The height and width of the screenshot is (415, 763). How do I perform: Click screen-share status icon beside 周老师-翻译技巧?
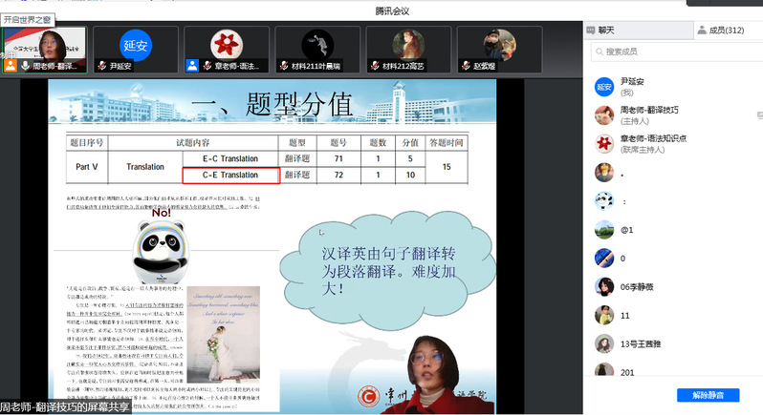(760, 115)
